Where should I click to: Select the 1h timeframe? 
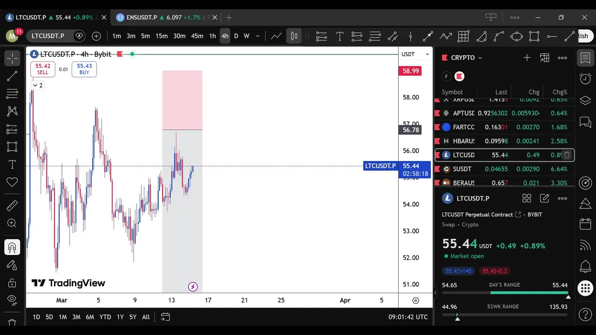[212, 36]
